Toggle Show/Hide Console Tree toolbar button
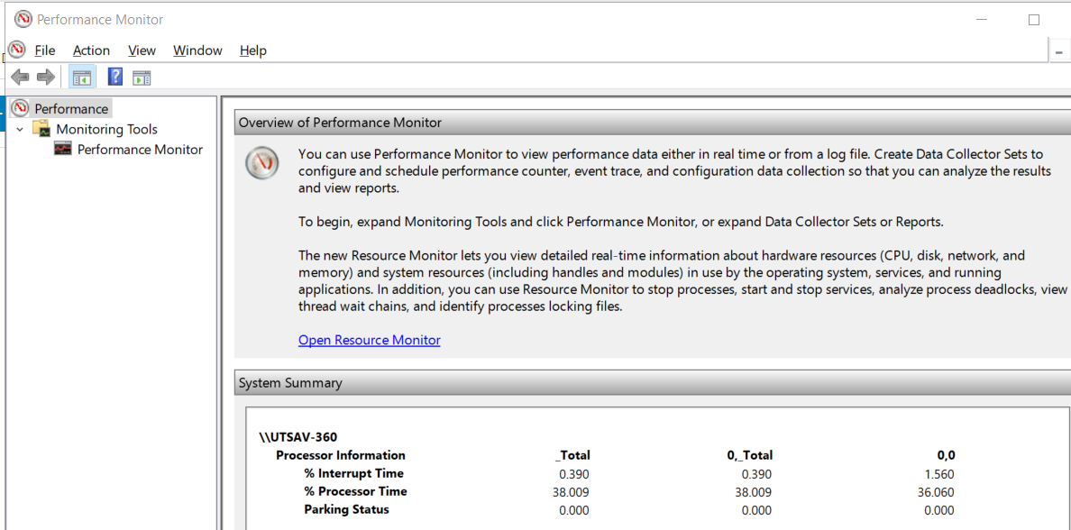Viewport: 1071px width, 530px height. (x=82, y=78)
